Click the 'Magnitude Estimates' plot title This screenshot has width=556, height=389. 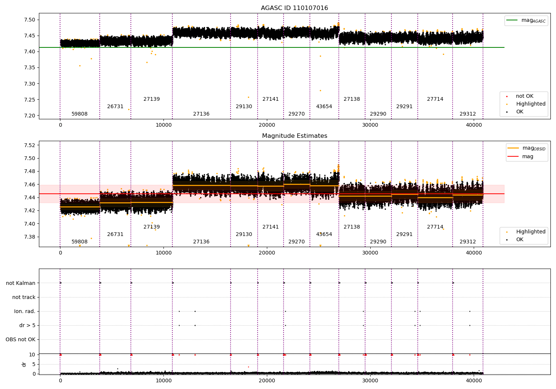point(294,136)
